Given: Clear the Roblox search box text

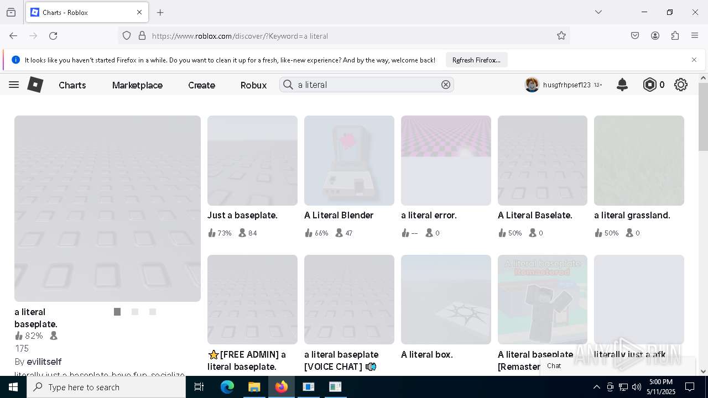Looking at the screenshot, I should [446, 85].
